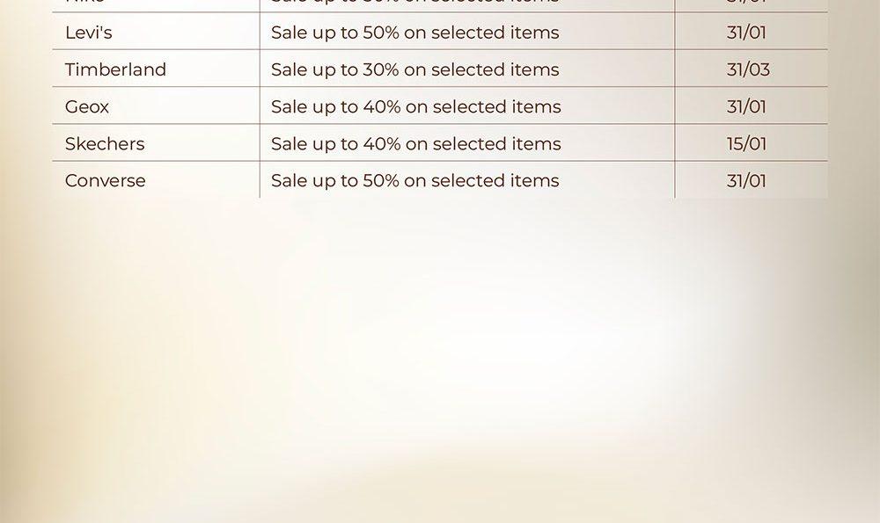Click the 31/01 date for Converse
880x523 pixels.
point(746,181)
